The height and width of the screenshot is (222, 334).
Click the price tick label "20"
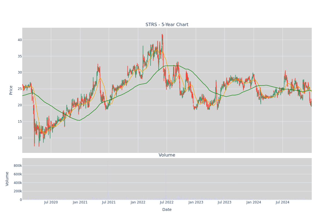pyautogui.click(x=20, y=105)
